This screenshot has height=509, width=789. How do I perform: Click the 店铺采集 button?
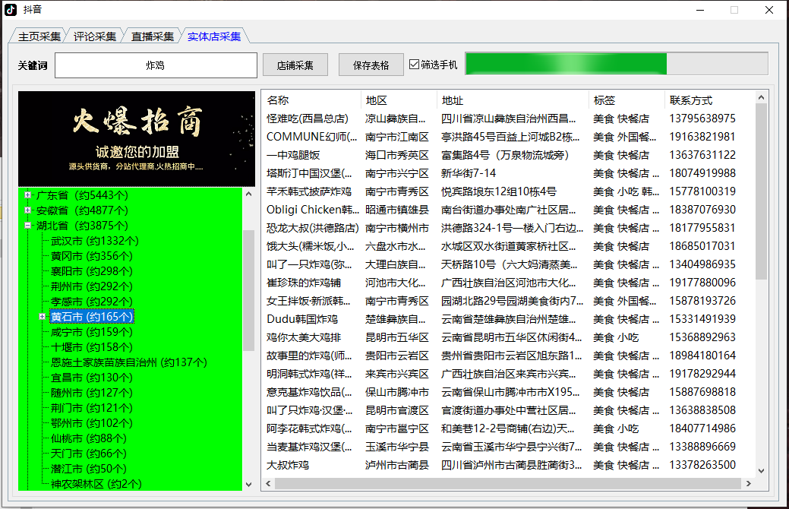click(x=295, y=64)
